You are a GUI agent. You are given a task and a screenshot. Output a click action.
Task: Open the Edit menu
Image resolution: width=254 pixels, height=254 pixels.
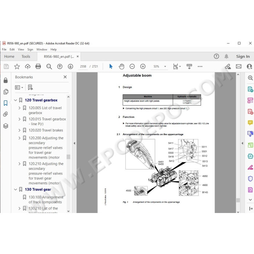pyautogui.click(x=12, y=49)
